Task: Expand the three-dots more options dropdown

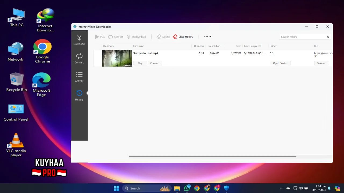Action: [207, 37]
